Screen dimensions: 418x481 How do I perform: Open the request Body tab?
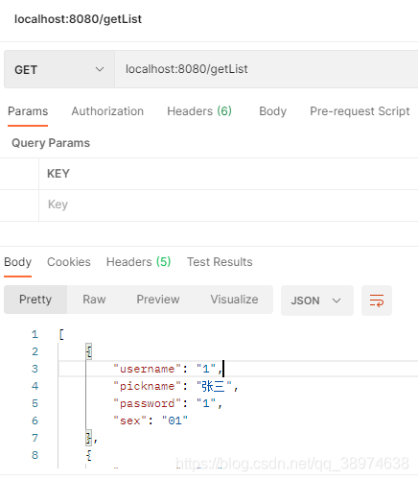point(272,111)
